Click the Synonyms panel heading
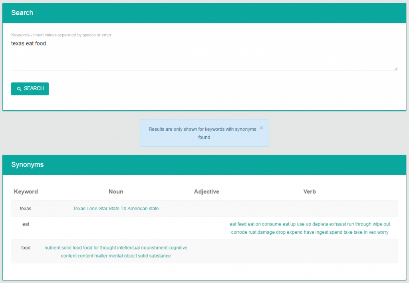The image size is (409, 283). [x=28, y=164]
